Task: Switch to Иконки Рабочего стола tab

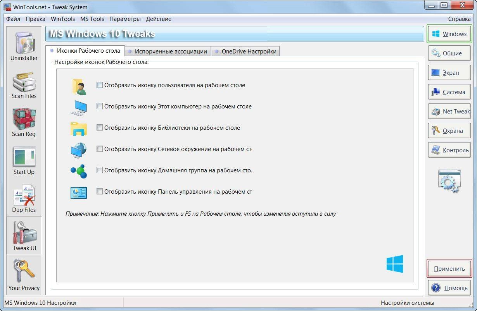Action: tap(85, 51)
